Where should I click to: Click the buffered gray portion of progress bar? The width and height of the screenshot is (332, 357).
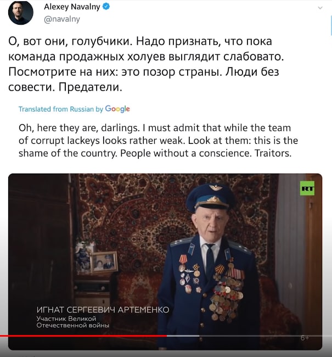click(x=183, y=336)
